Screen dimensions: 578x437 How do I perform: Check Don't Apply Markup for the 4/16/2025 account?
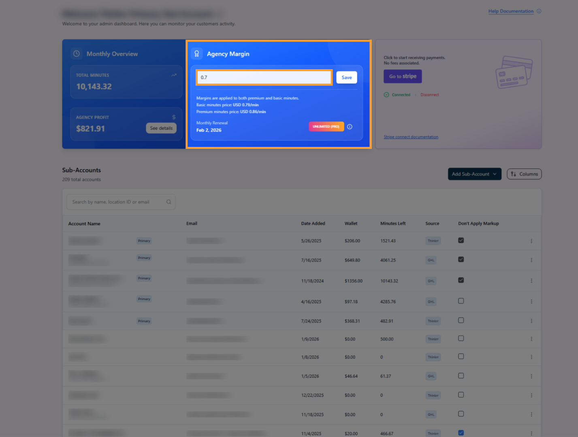coord(461,301)
